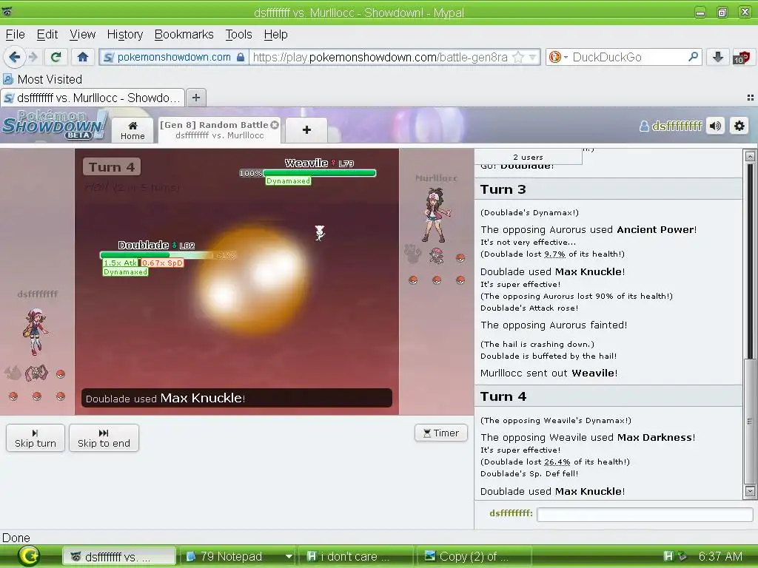Viewport: 758px width, 568px height.
Task: Click the dsfffffffff username in header
Action: 671,126
